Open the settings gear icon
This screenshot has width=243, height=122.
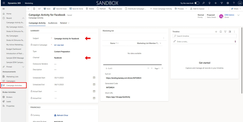[228, 3]
